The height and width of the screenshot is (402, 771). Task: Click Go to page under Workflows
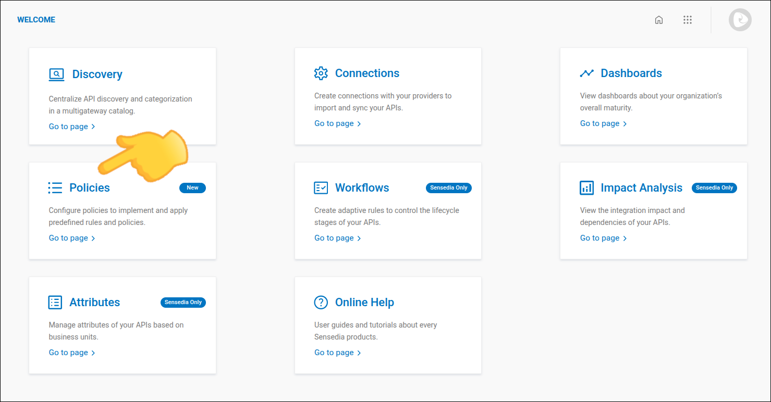click(334, 237)
